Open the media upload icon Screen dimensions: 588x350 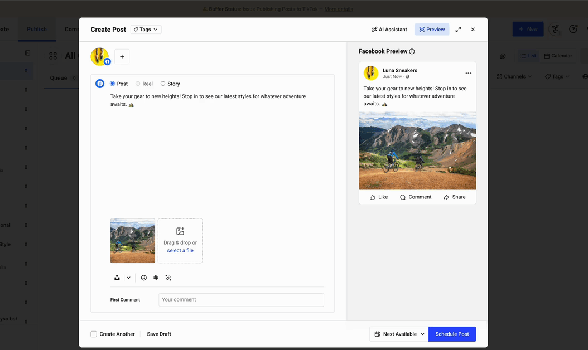[117, 277]
